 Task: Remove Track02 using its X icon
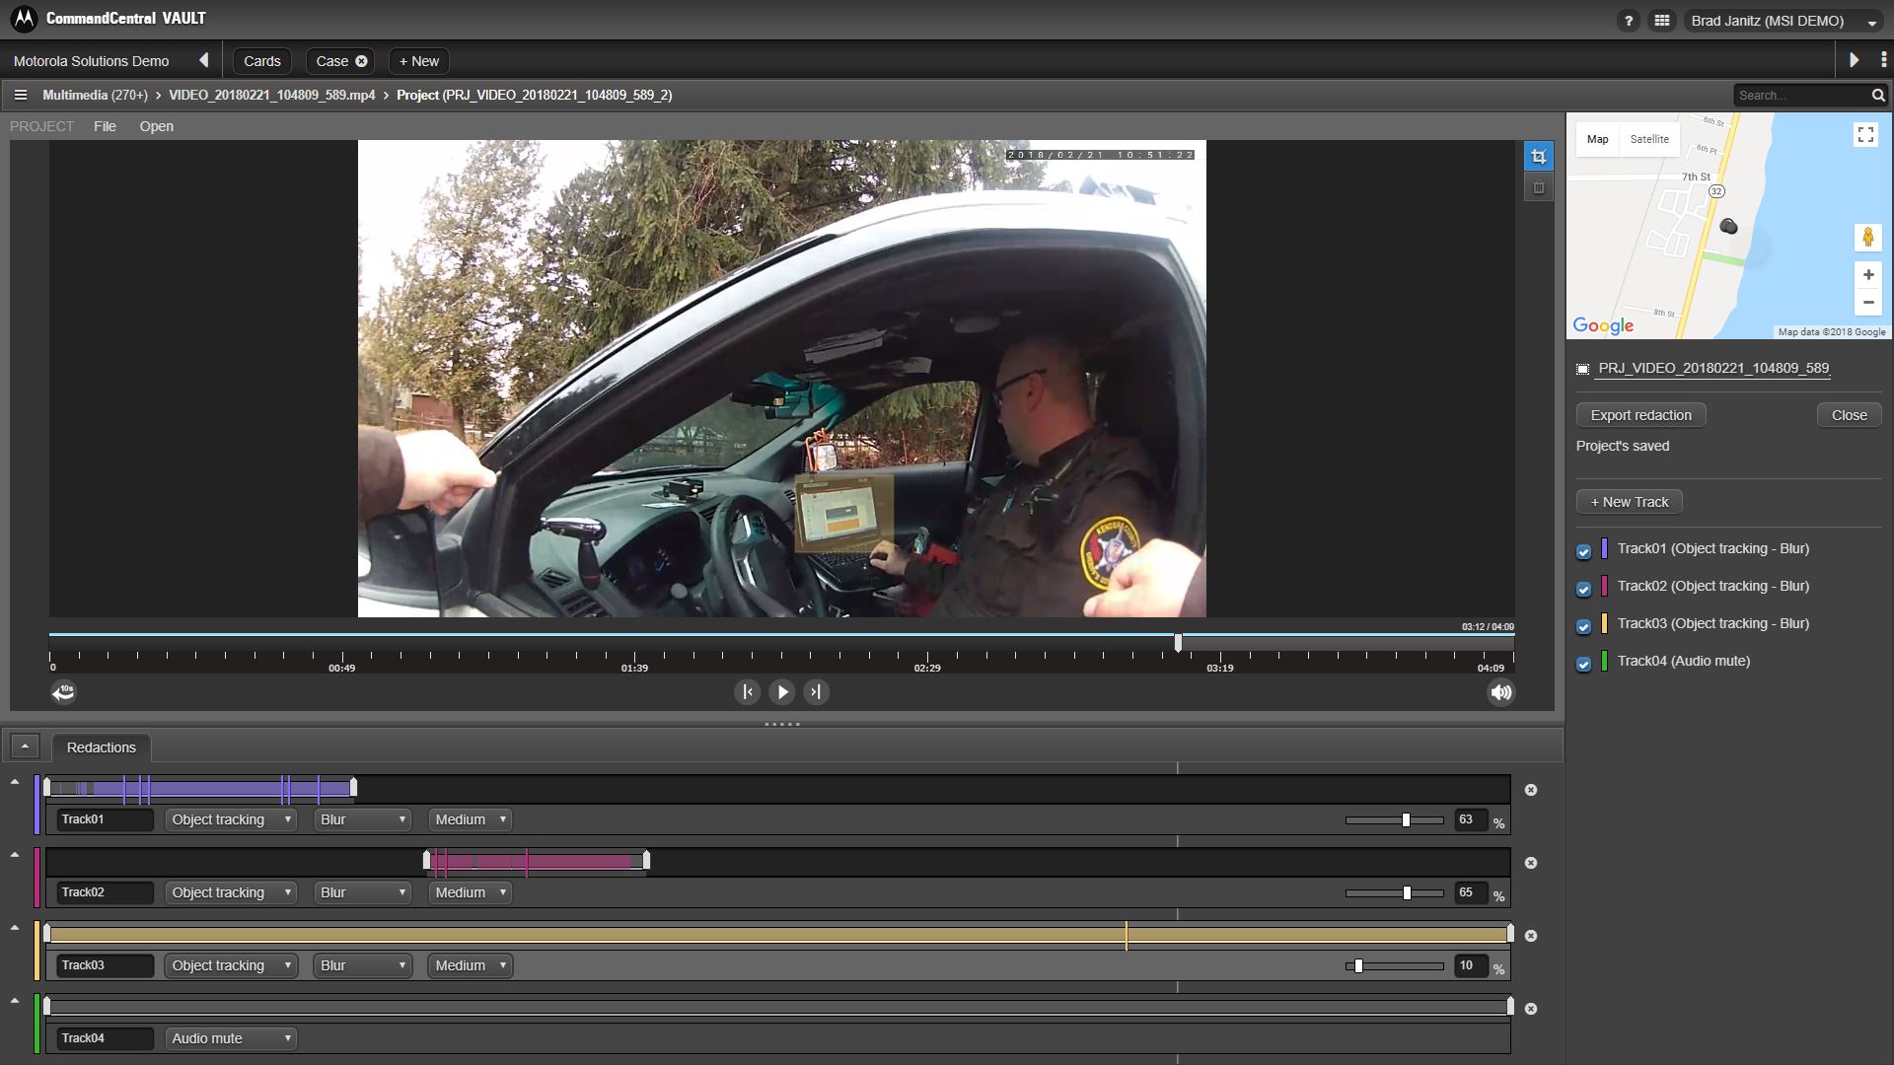click(x=1531, y=863)
